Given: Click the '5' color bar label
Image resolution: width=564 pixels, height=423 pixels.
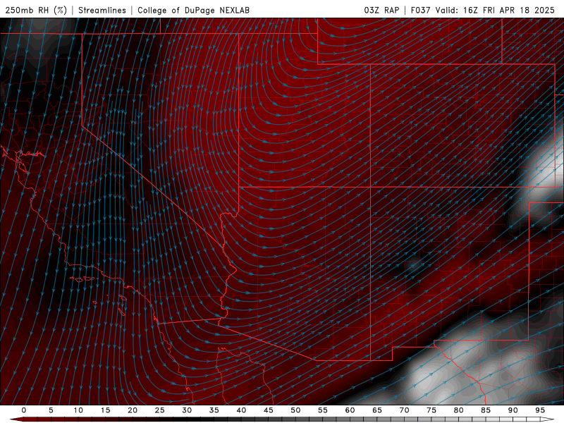Looking at the screenshot, I should tap(51, 410).
